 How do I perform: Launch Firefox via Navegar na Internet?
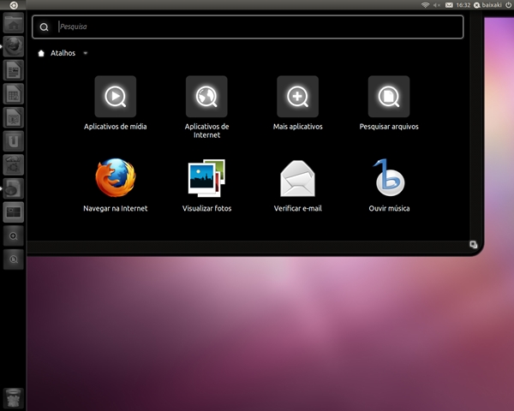115,179
